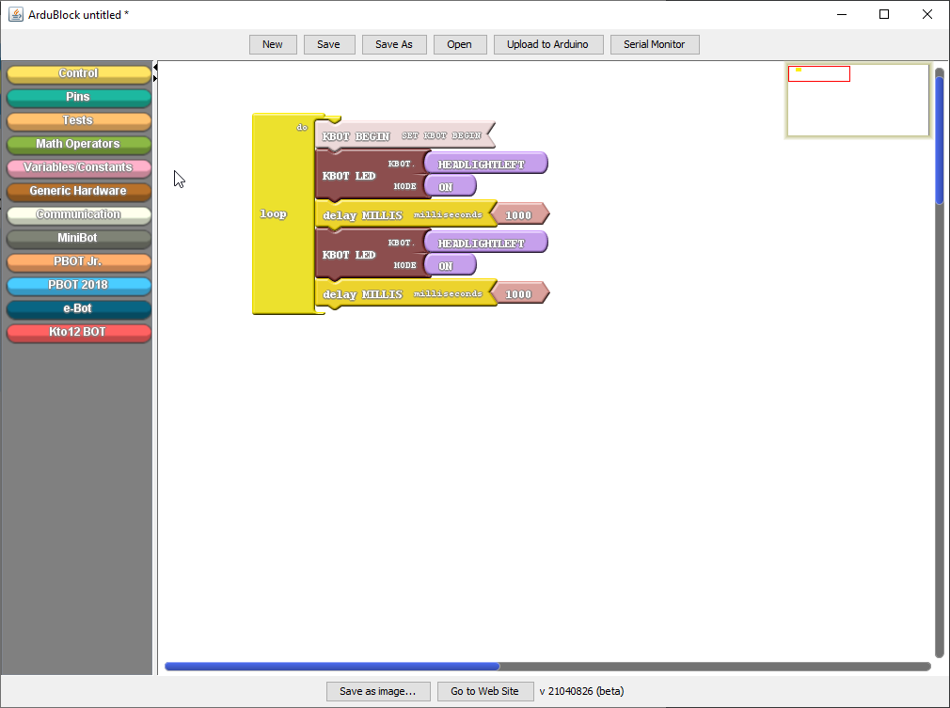Image resolution: width=950 pixels, height=708 pixels.
Task: Switch to the e-Bot palette
Action: (78, 308)
